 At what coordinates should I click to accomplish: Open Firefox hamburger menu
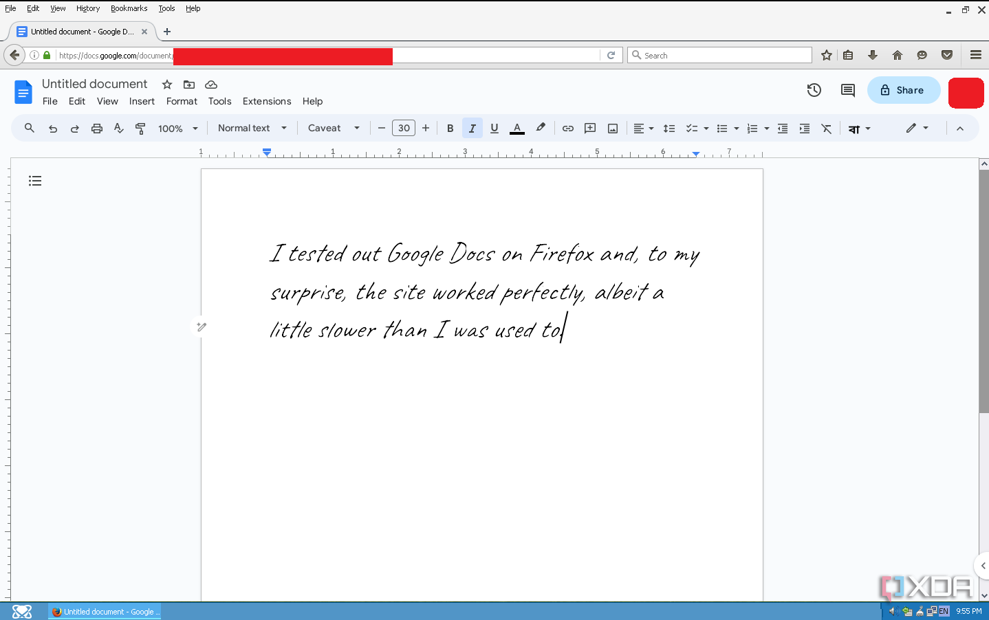coord(976,55)
